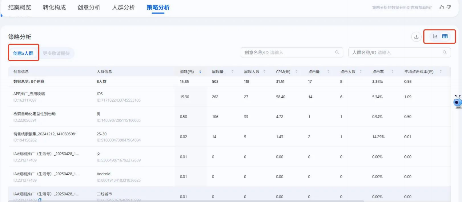Click audience 男 in the table

(98, 114)
